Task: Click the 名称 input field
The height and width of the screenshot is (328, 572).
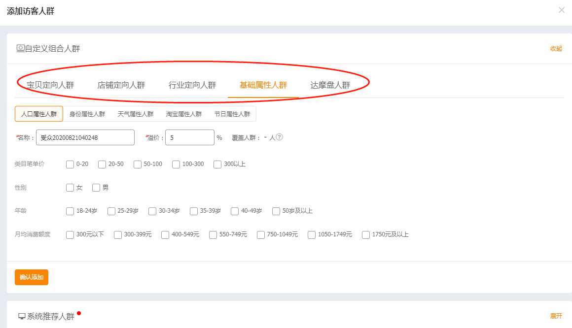Action: coord(85,137)
